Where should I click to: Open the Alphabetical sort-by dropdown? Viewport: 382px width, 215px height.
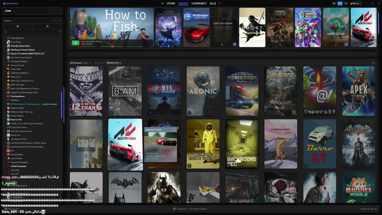point(114,63)
